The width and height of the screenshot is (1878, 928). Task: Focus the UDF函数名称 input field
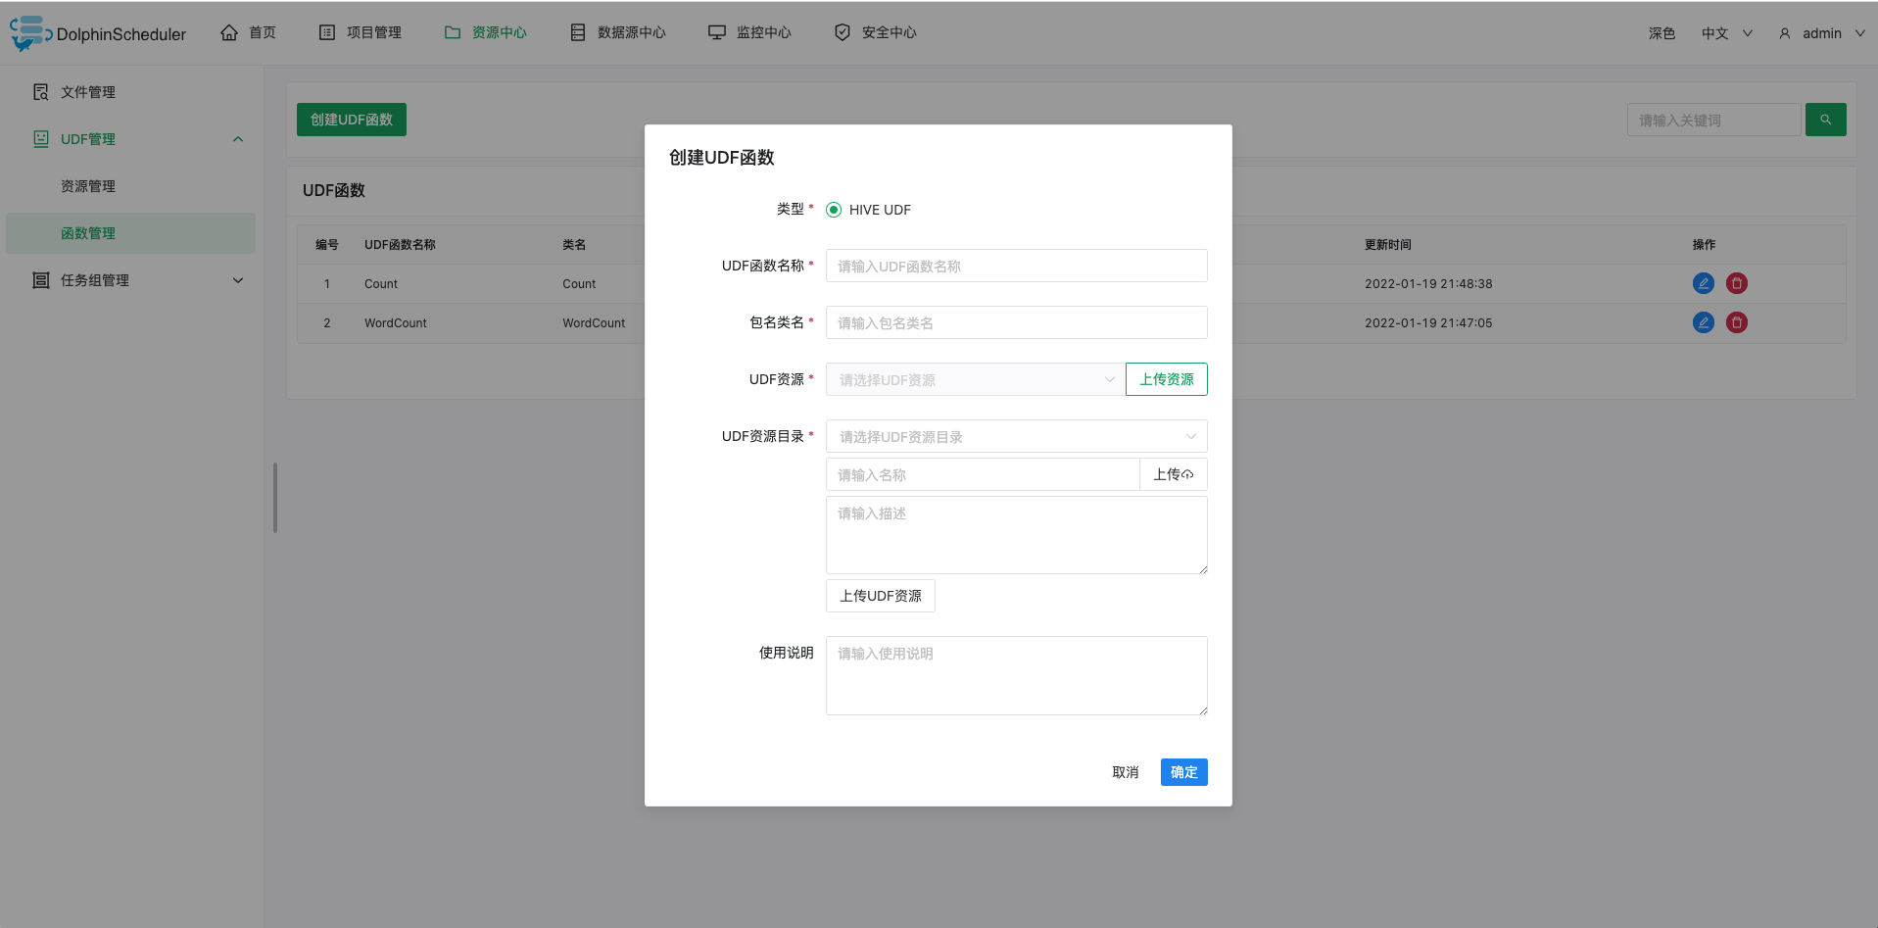coord(1017,266)
